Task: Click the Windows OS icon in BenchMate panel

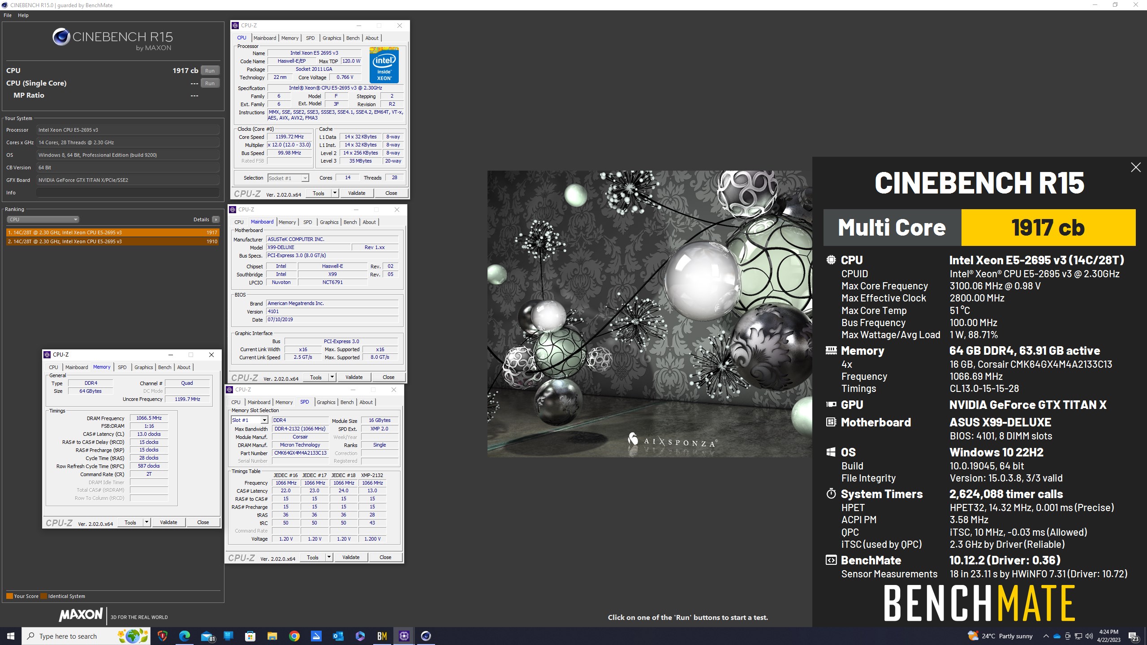Action: (x=831, y=452)
